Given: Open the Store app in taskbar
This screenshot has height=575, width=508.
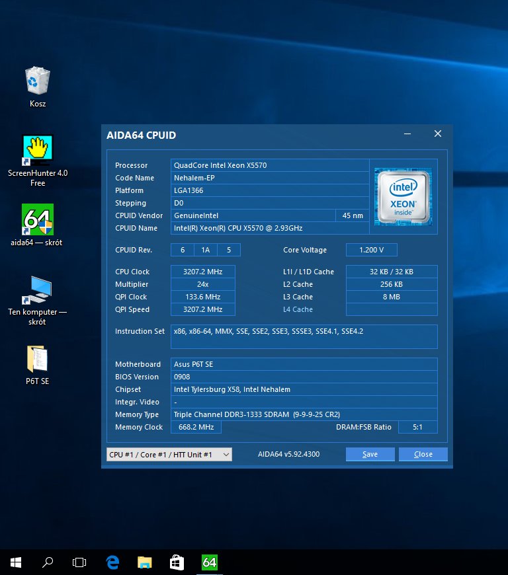Looking at the screenshot, I should pos(177,562).
